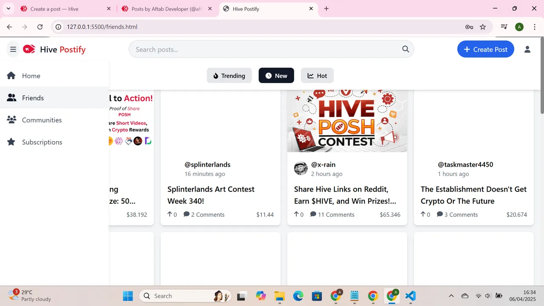544x306 pixels.
Task: Click the Communities people icon
Action: (x=11, y=120)
